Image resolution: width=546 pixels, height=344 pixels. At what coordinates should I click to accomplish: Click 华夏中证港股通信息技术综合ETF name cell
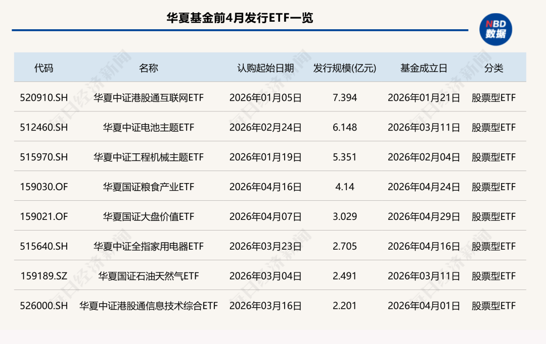click(148, 306)
